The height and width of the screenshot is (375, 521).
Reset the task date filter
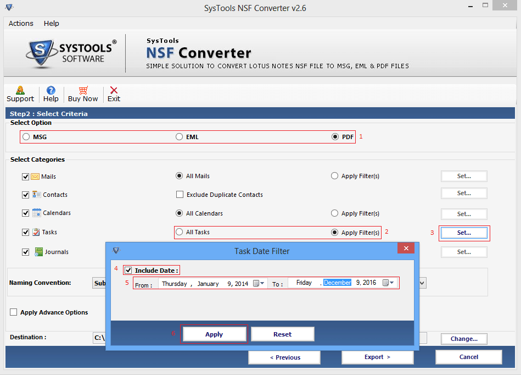[x=282, y=334]
